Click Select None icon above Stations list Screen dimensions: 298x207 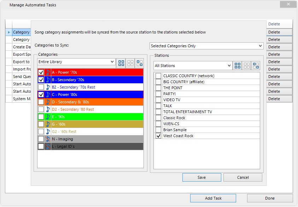246,65
